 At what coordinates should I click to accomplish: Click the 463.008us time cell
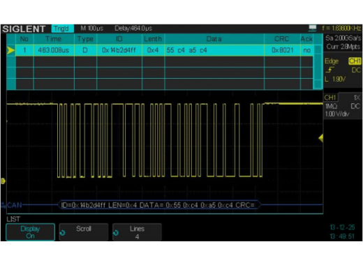(54, 50)
